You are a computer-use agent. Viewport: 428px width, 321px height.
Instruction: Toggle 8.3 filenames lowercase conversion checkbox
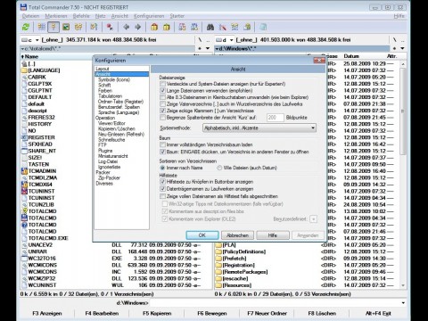162,97
